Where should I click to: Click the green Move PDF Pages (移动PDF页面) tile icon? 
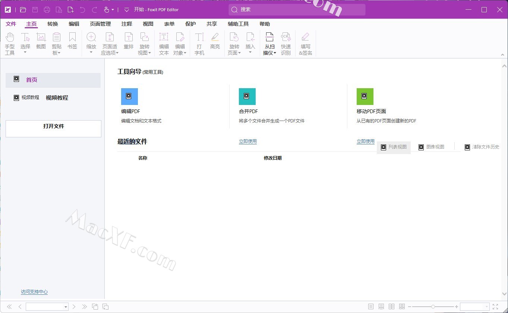365,96
